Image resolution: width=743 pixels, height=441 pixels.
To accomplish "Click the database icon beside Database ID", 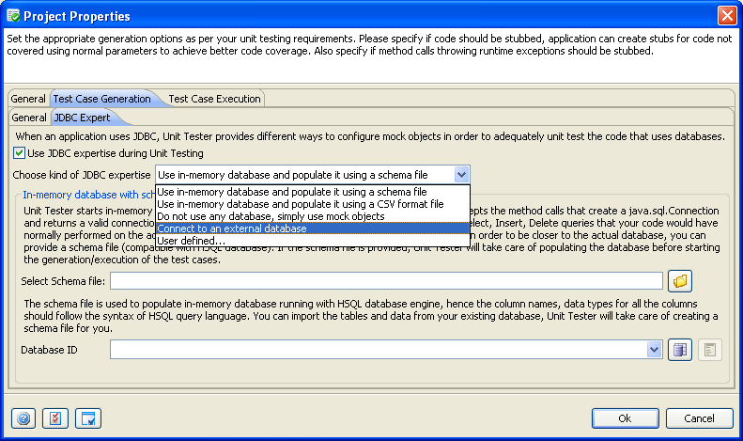I will point(680,350).
